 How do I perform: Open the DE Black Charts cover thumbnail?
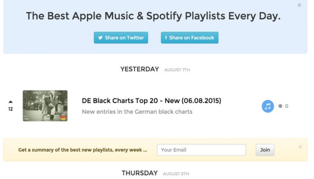pos(45,106)
